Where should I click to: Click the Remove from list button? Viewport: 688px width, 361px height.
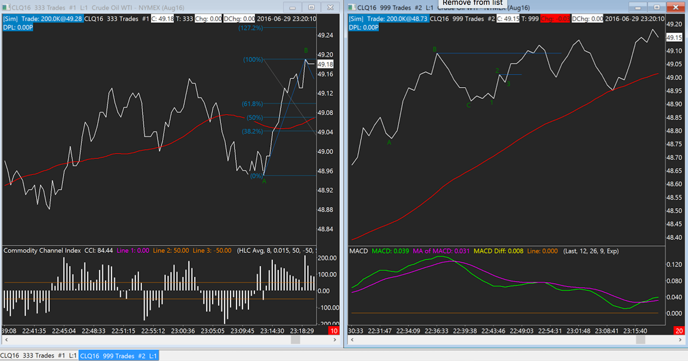click(x=472, y=3)
